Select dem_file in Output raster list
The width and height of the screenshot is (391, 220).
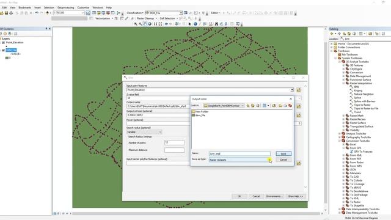tap(199, 116)
